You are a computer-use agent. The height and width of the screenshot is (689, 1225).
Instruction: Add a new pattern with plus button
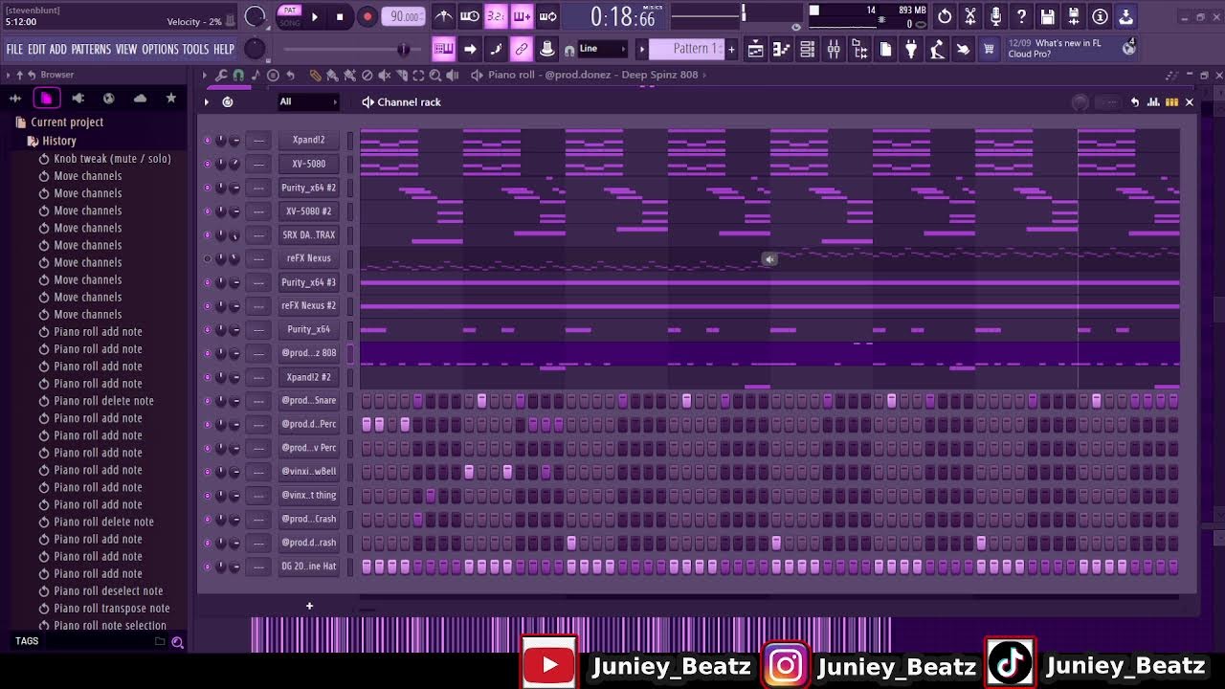click(x=732, y=49)
